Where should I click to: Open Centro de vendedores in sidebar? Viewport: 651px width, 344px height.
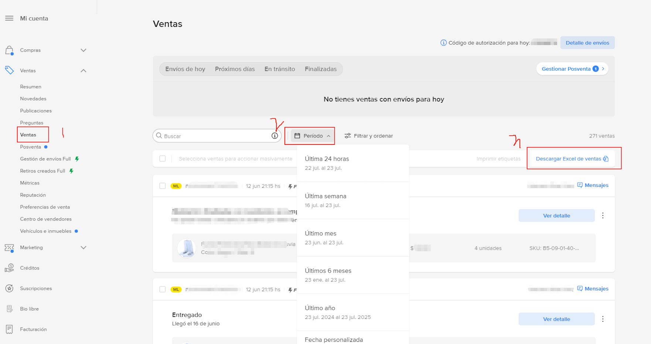pyautogui.click(x=46, y=219)
